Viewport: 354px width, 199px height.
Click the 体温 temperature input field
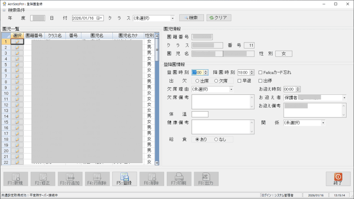pos(200,114)
